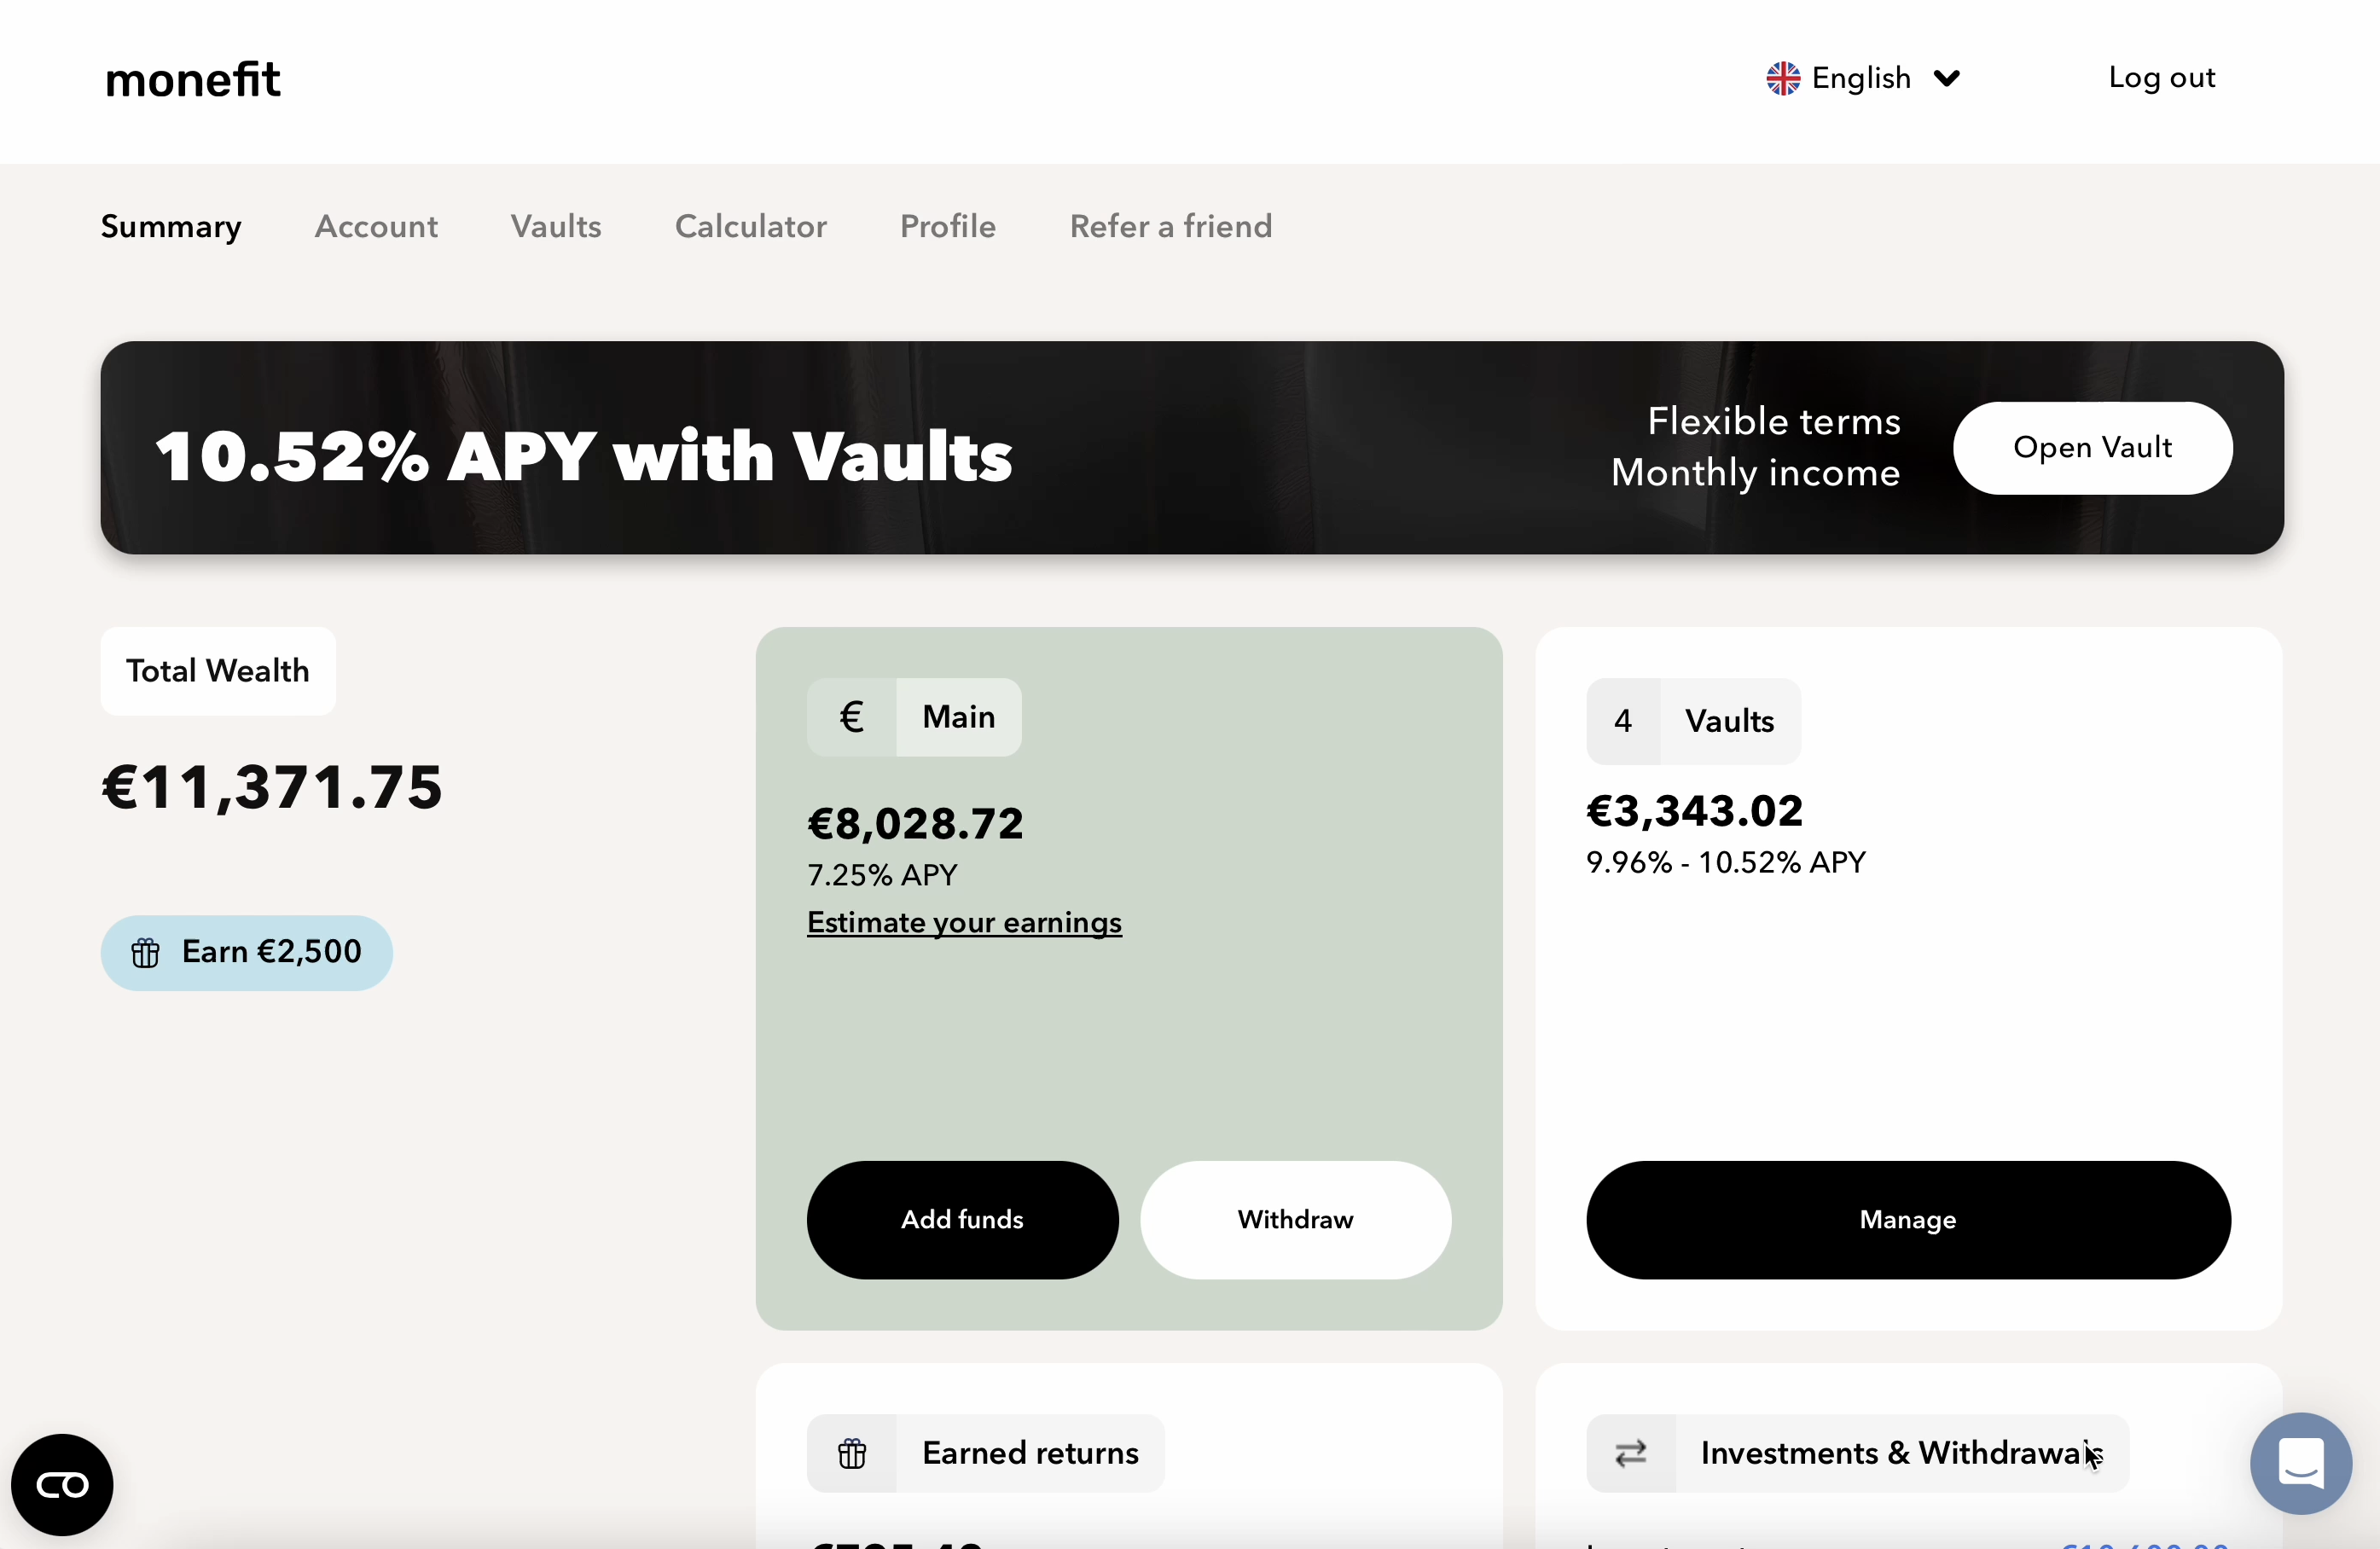Go to the Calculator tab
Image resolution: width=2380 pixels, height=1549 pixels.
click(x=751, y=227)
